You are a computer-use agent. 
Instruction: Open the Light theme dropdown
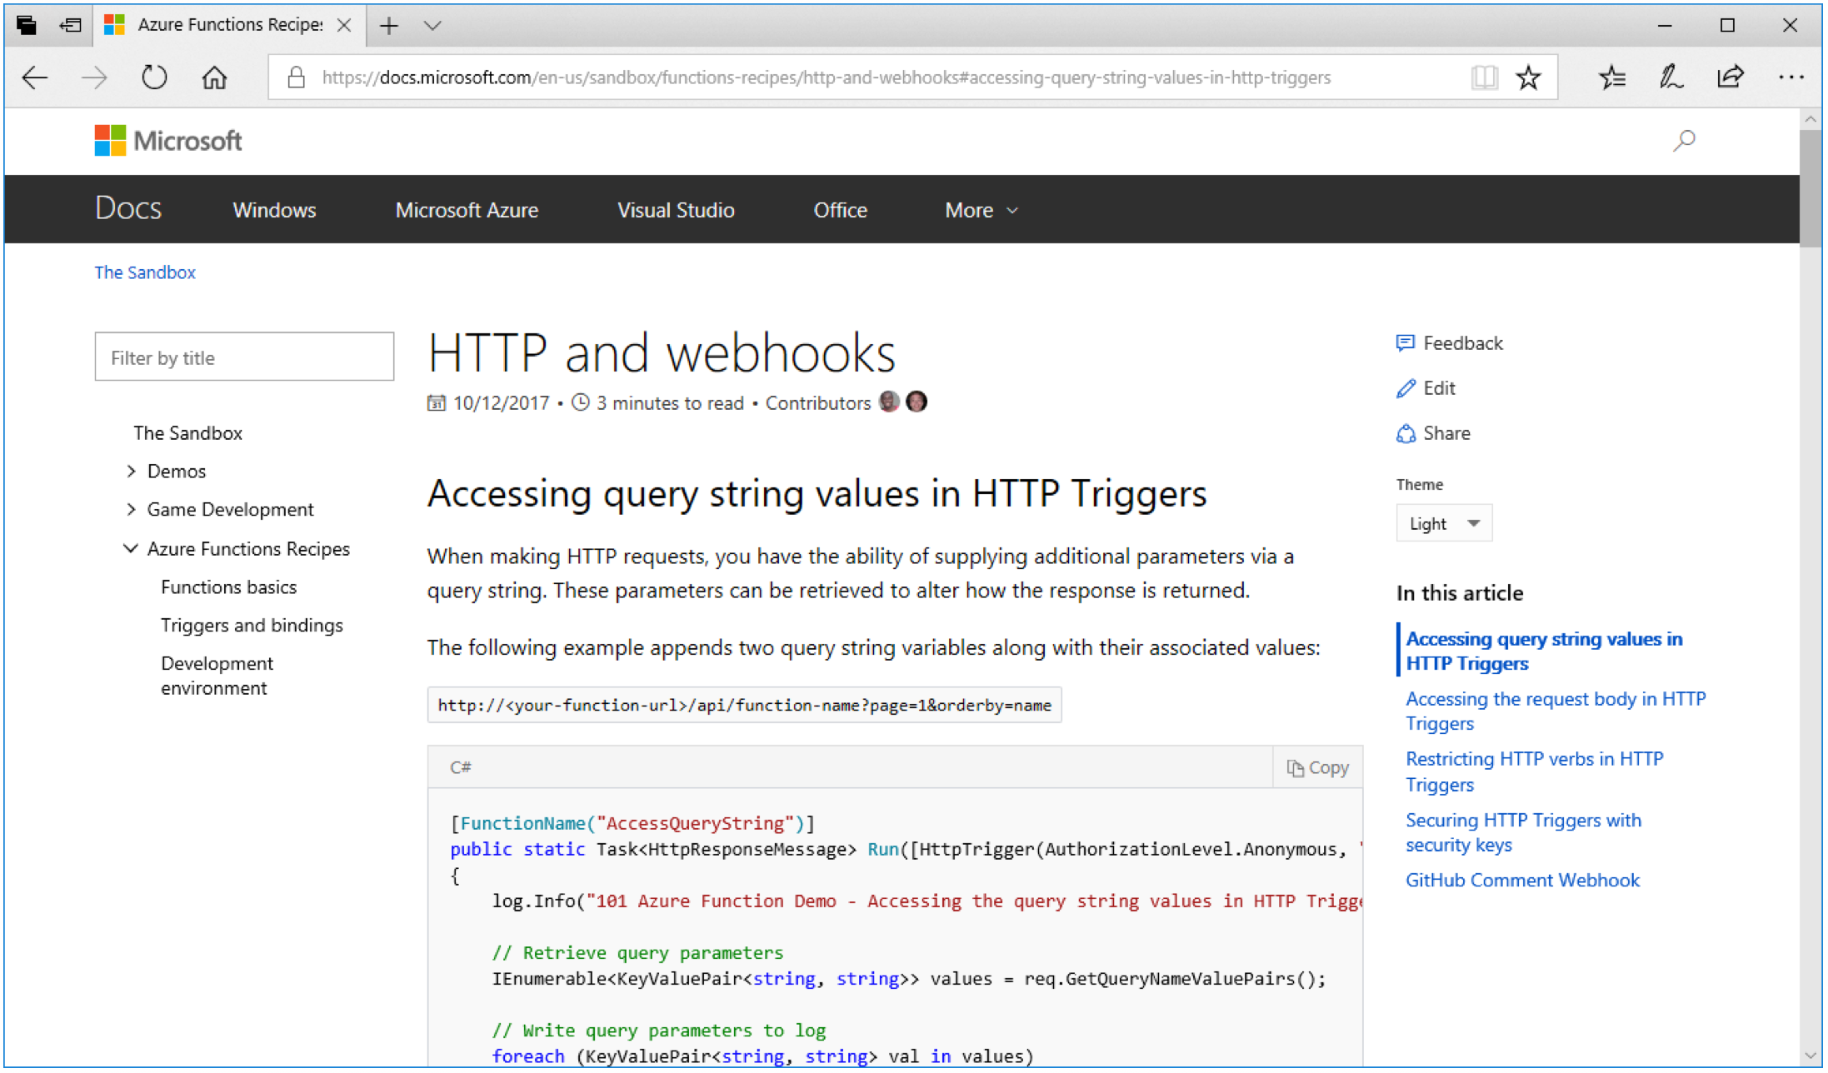coord(1443,524)
